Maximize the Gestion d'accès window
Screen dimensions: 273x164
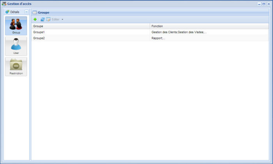pos(264,4)
